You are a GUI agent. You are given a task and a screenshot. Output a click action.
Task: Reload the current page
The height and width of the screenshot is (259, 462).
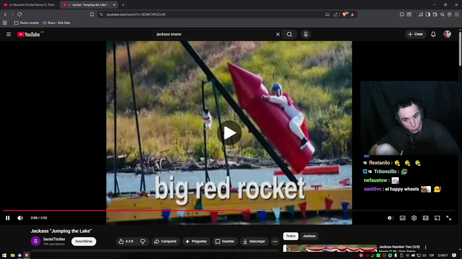click(x=19, y=14)
